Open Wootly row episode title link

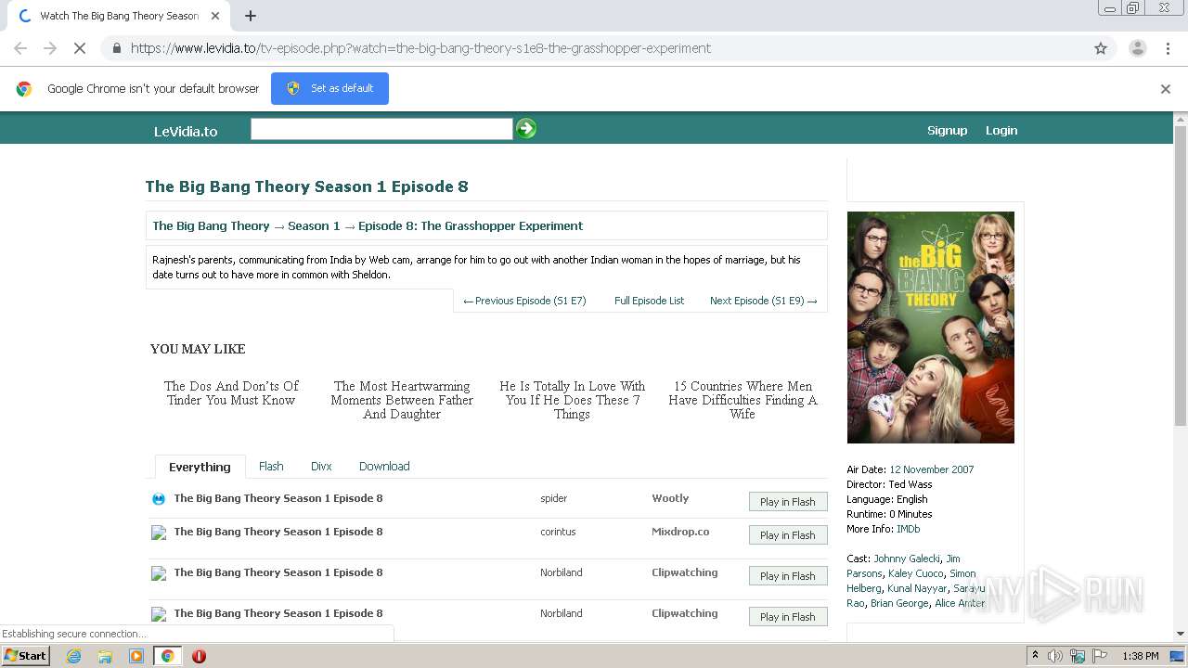point(278,498)
